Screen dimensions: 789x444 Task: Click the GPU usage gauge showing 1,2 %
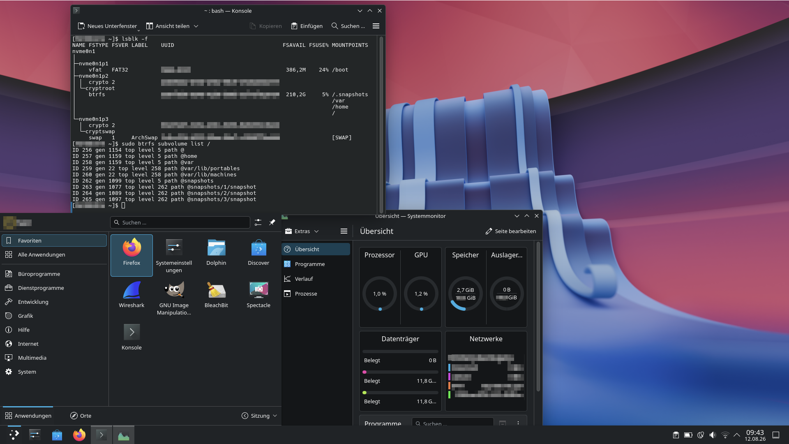tap(421, 294)
